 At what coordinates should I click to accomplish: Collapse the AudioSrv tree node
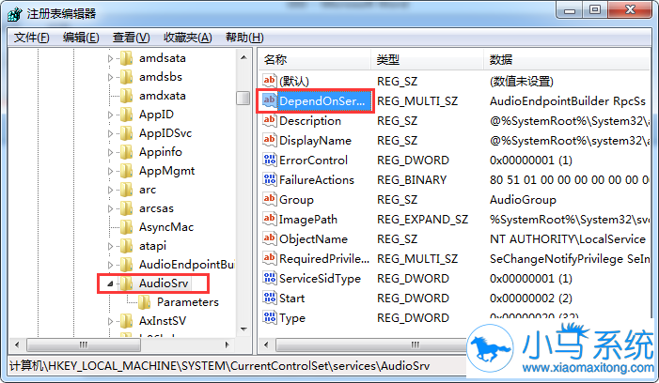(110, 284)
